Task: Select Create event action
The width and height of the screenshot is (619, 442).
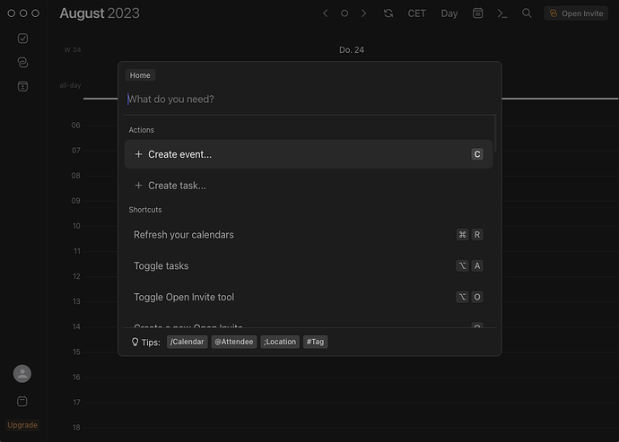Action: click(309, 154)
